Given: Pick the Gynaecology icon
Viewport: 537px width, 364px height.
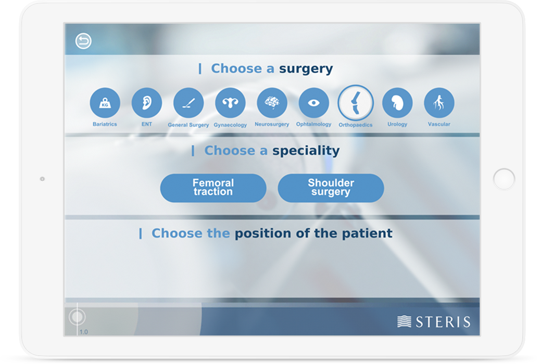Looking at the screenshot, I should (x=230, y=103).
